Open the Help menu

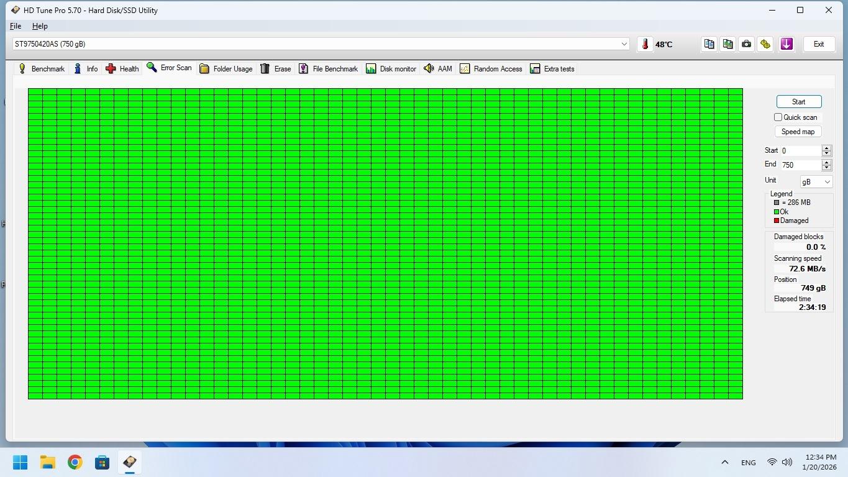[40, 26]
